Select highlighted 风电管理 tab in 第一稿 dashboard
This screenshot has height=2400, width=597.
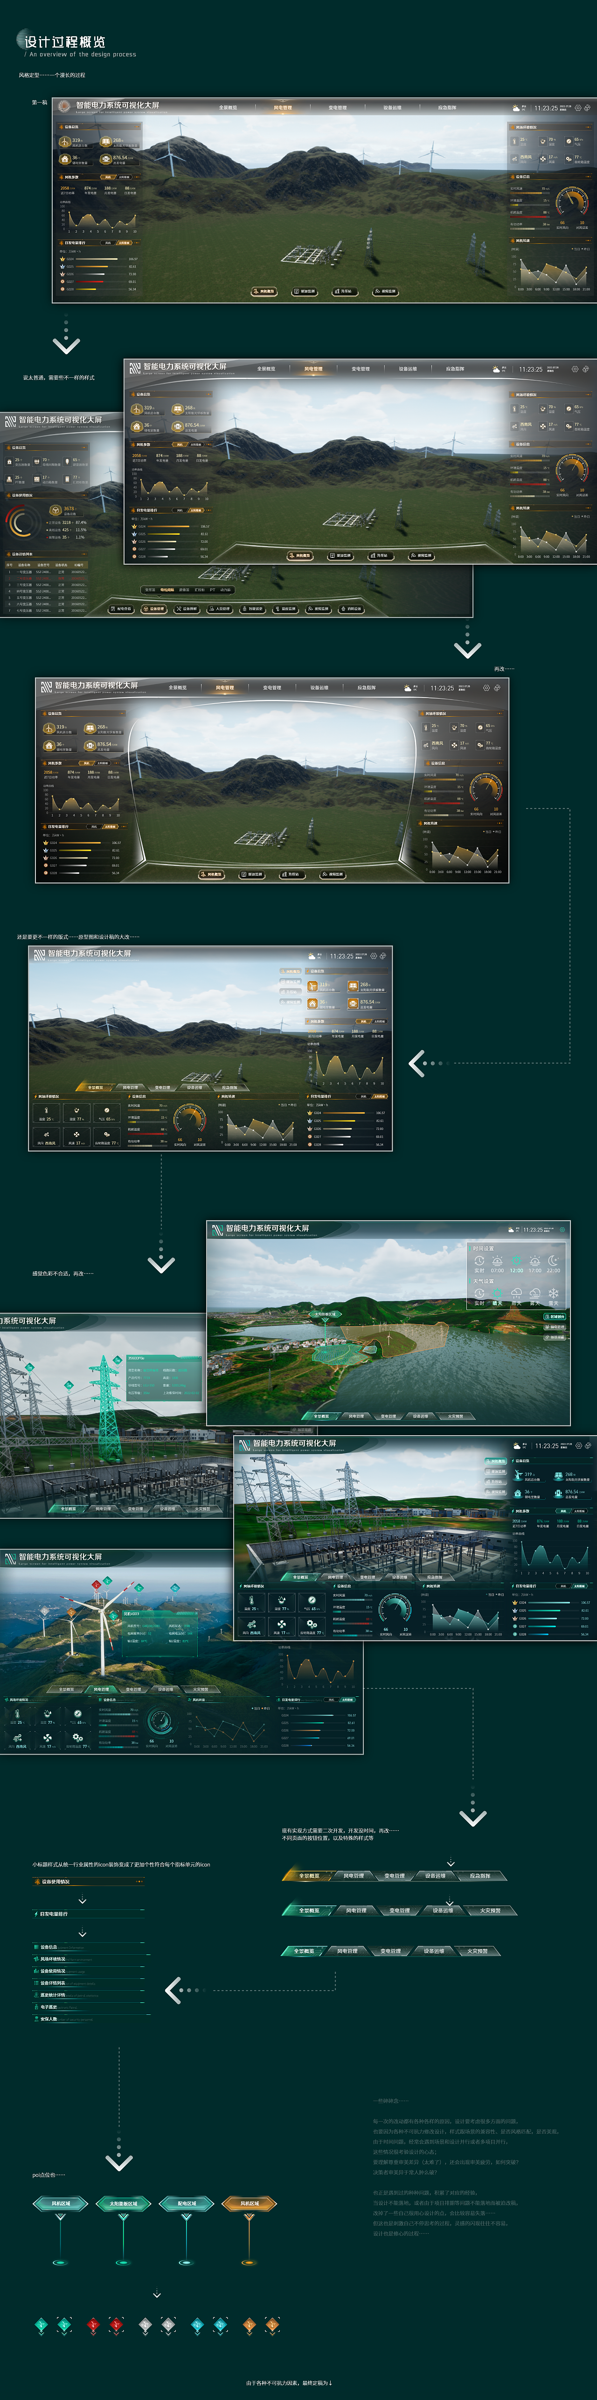point(282,107)
